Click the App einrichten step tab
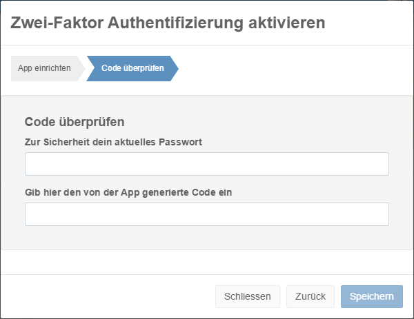 44,69
